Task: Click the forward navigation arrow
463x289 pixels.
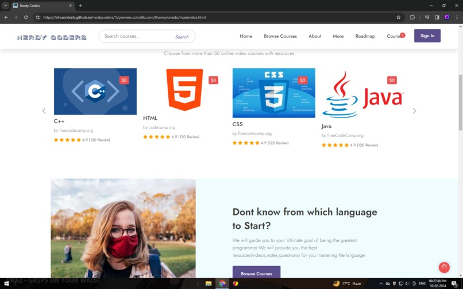Action: (x=16, y=17)
